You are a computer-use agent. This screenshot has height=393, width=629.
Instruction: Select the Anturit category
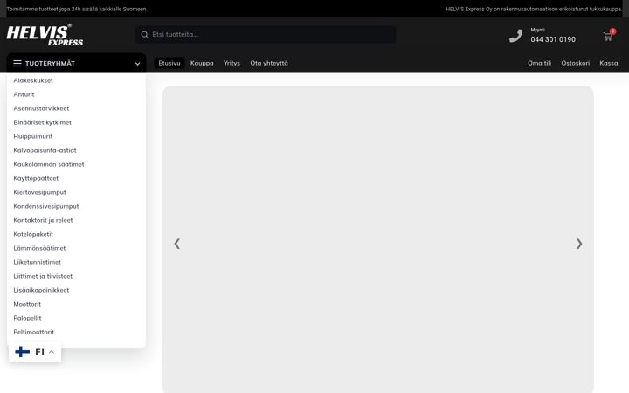click(24, 94)
